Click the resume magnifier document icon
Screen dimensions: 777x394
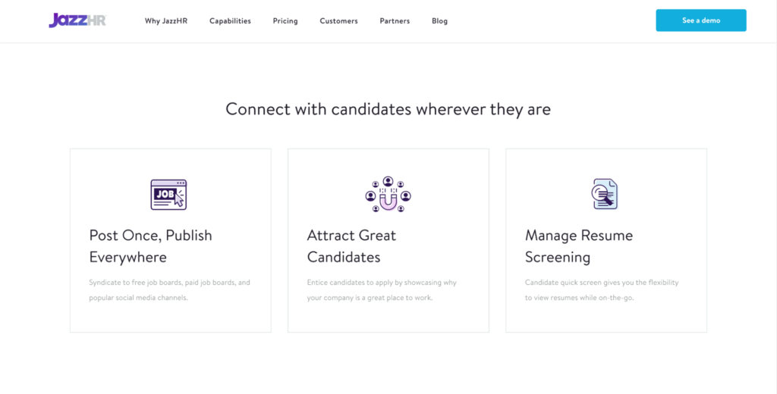click(605, 194)
